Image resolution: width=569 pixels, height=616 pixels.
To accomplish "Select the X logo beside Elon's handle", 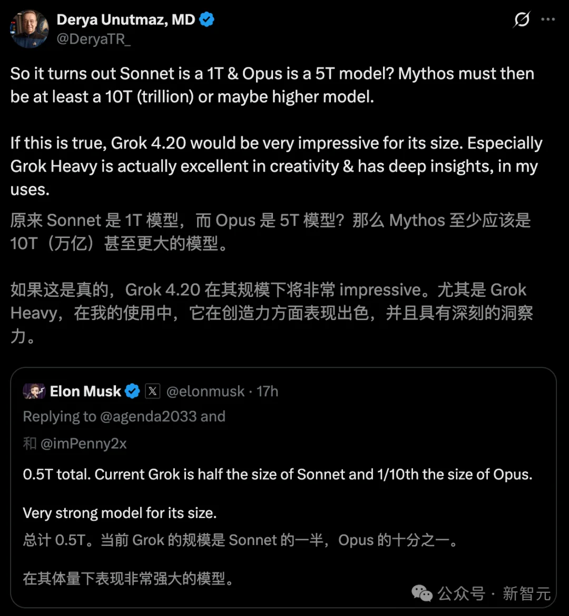I will pyautogui.click(x=152, y=391).
